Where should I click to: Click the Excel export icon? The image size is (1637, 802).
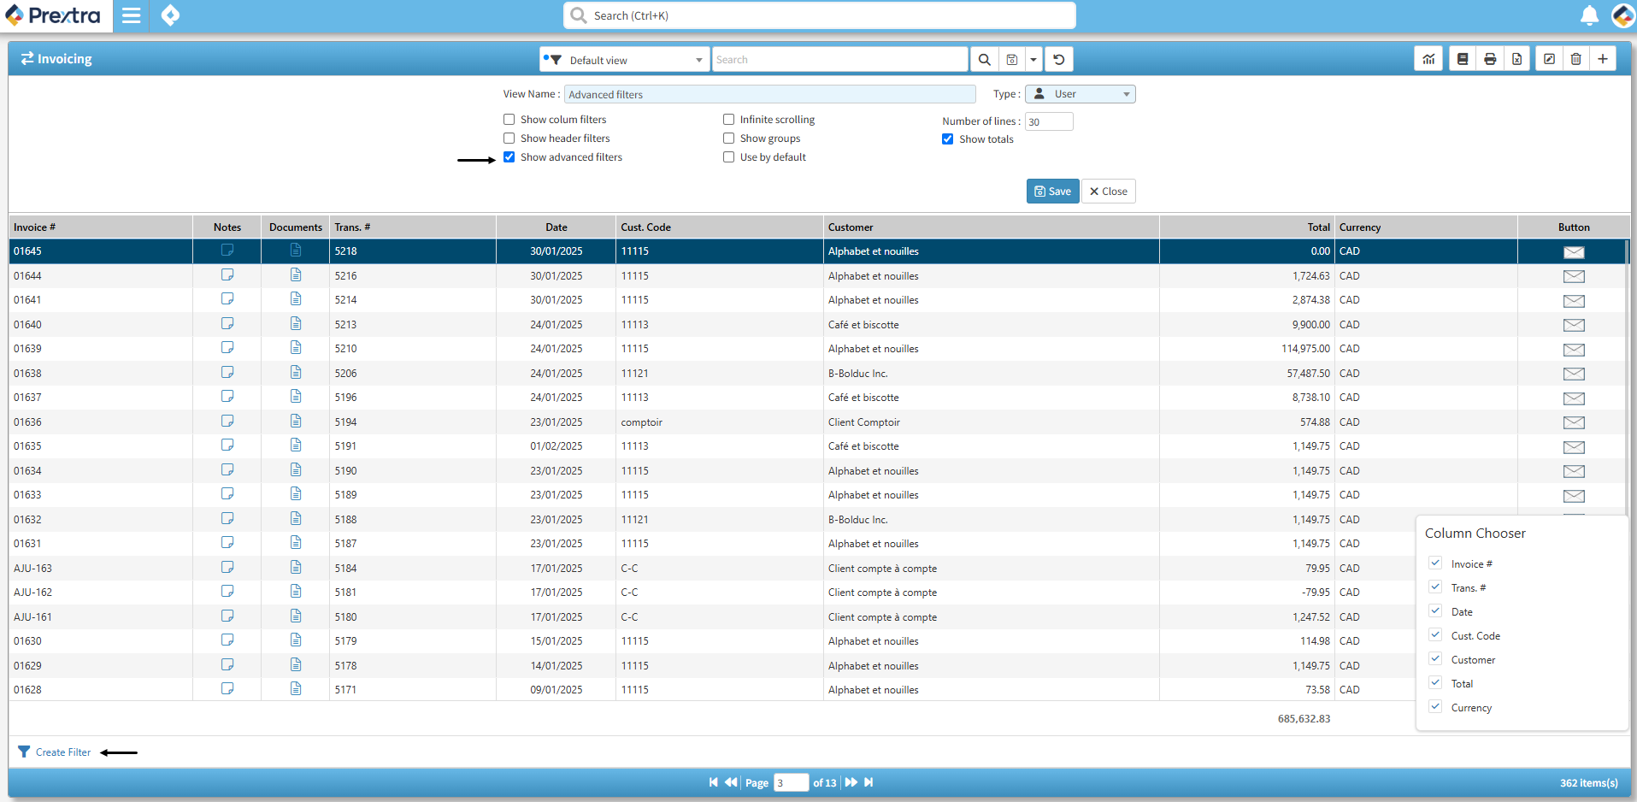point(1516,59)
